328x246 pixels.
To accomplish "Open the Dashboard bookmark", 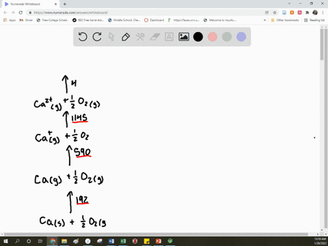I will [x=154, y=20].
